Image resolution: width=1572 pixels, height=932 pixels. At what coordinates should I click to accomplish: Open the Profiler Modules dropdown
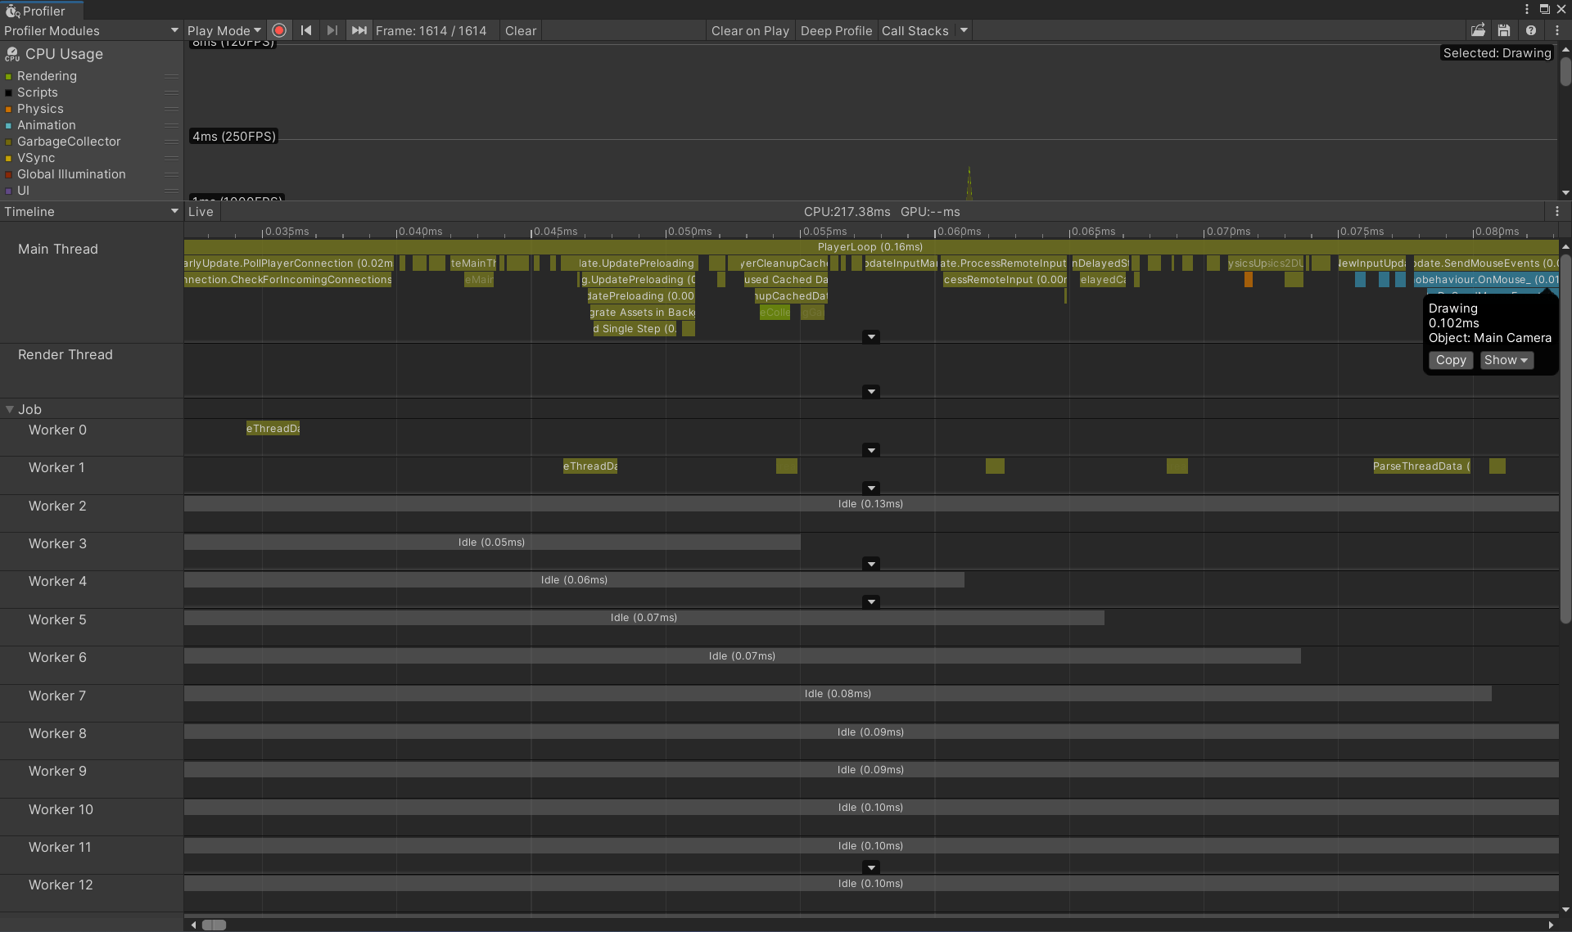pyautogui.click(x=91, y=30)
